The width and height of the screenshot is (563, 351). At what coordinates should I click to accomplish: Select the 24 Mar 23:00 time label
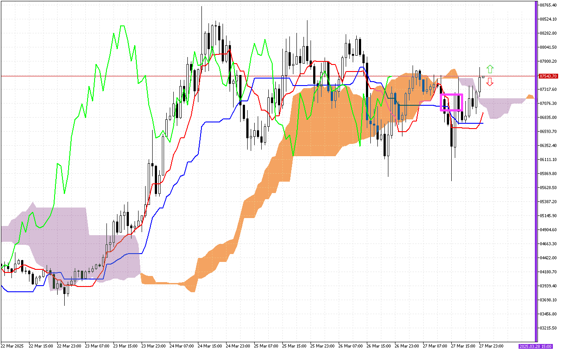tap(238, 346)
